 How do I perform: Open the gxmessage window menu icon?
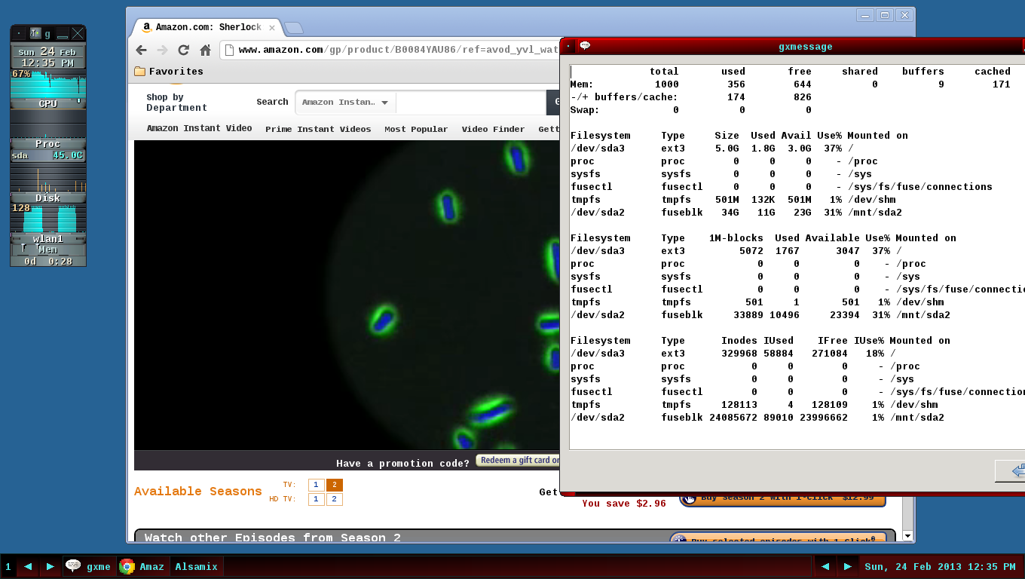click(x=569, y=46)
